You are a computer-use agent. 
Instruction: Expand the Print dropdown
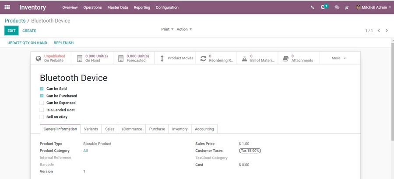click(x=167, y=29)
